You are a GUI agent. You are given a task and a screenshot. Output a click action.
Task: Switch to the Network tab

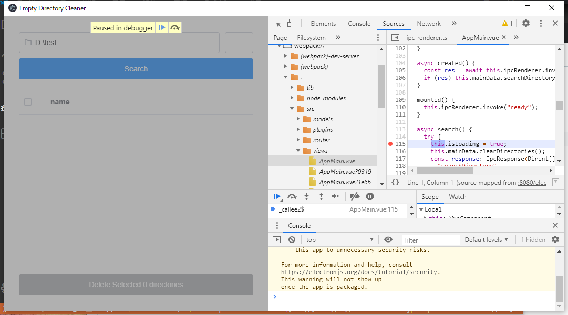point(429,24)
